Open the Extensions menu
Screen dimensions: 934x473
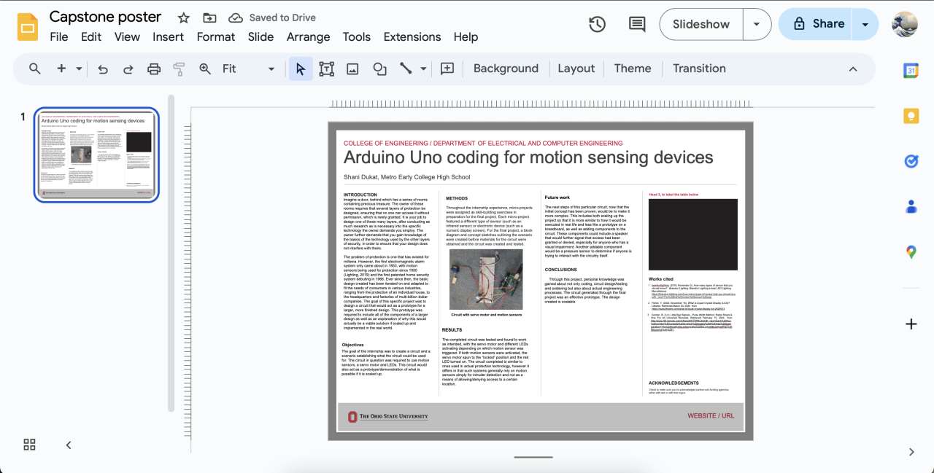coord(412,36)
